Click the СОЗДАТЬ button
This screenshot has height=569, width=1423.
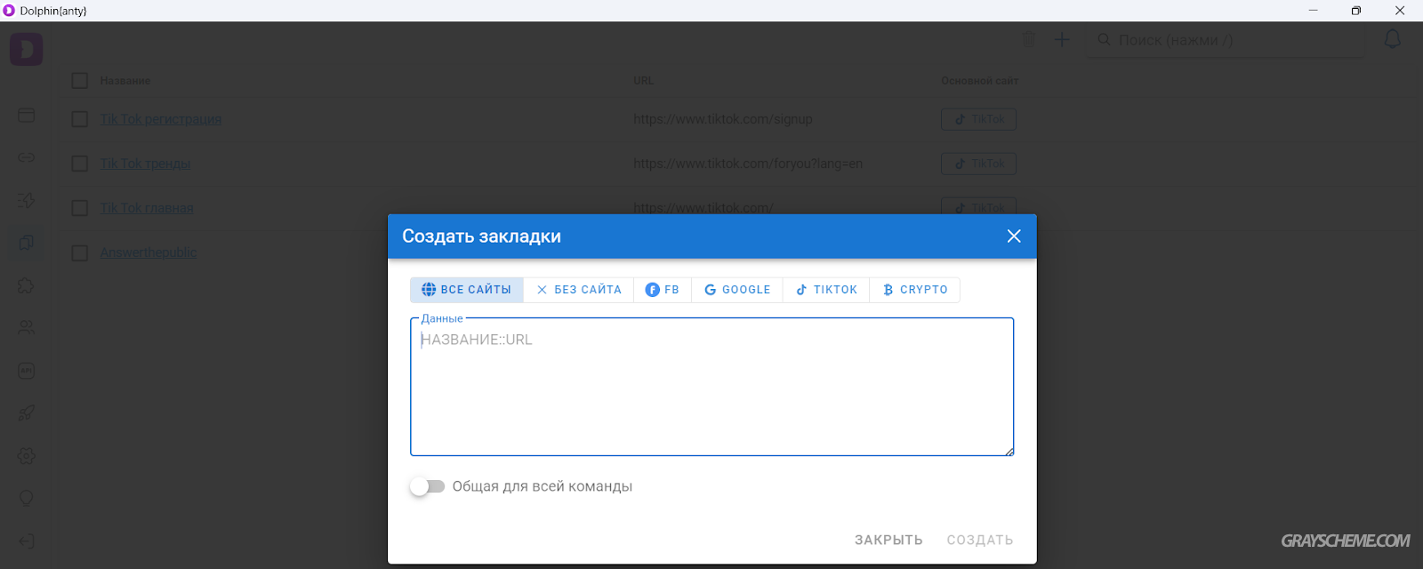click(980, 540)
